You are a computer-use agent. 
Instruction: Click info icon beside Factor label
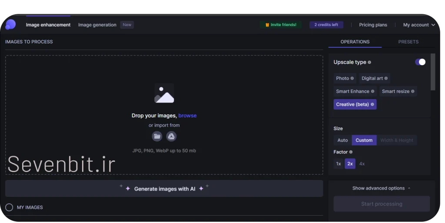[351, 152]
